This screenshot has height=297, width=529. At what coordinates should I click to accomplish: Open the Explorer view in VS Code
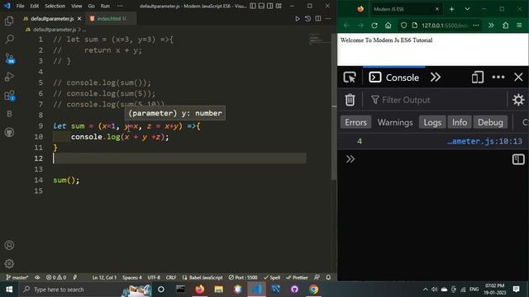(9, 21)
